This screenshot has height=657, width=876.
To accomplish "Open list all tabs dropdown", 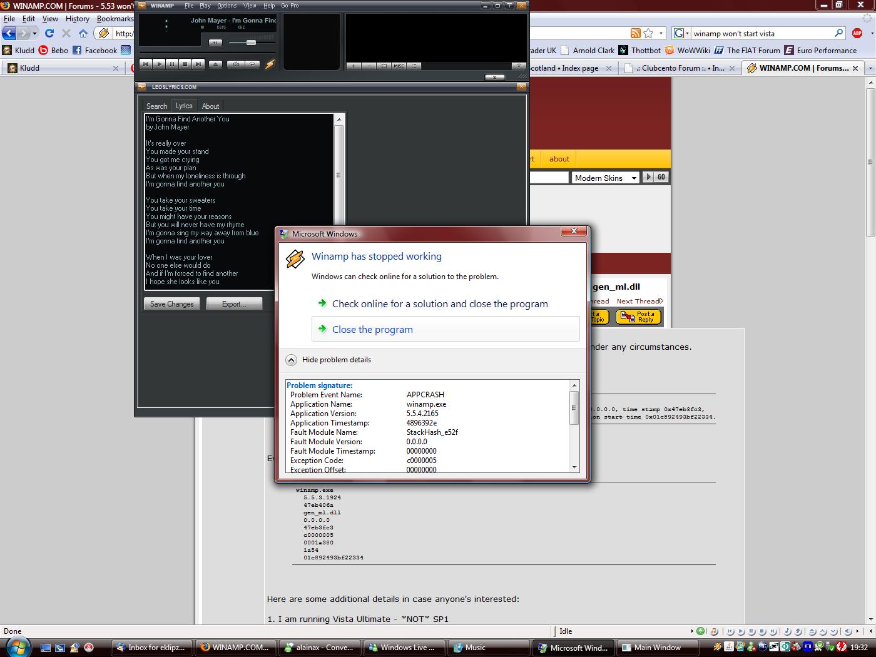I will 870,68.
